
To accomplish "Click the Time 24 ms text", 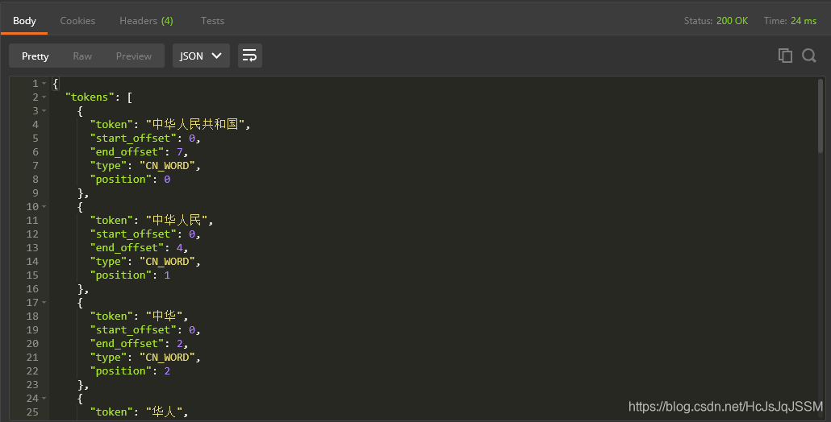I will [790, 21].
